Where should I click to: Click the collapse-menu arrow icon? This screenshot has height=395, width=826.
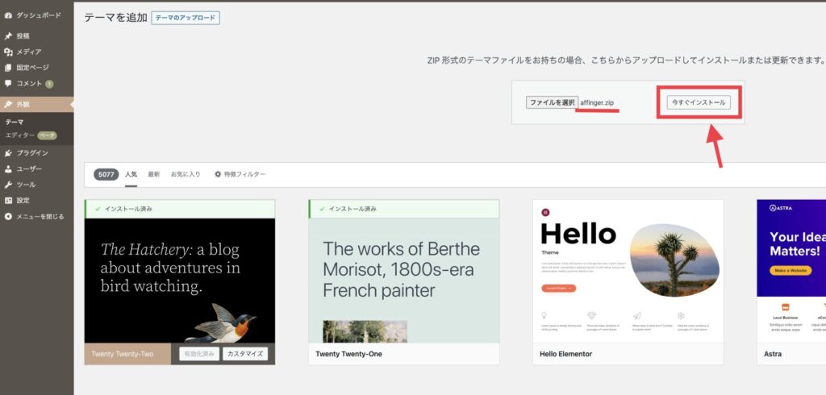(8, 217)
